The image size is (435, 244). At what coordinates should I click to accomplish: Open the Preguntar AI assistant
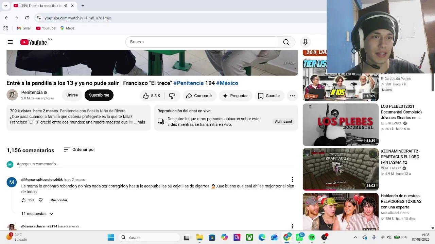pyautogui.click(x=235, y=96)
